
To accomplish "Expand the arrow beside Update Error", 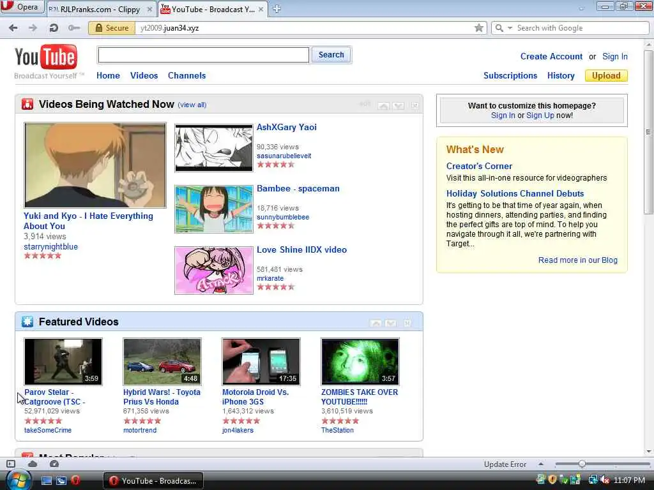I will (x=541, y=464).
